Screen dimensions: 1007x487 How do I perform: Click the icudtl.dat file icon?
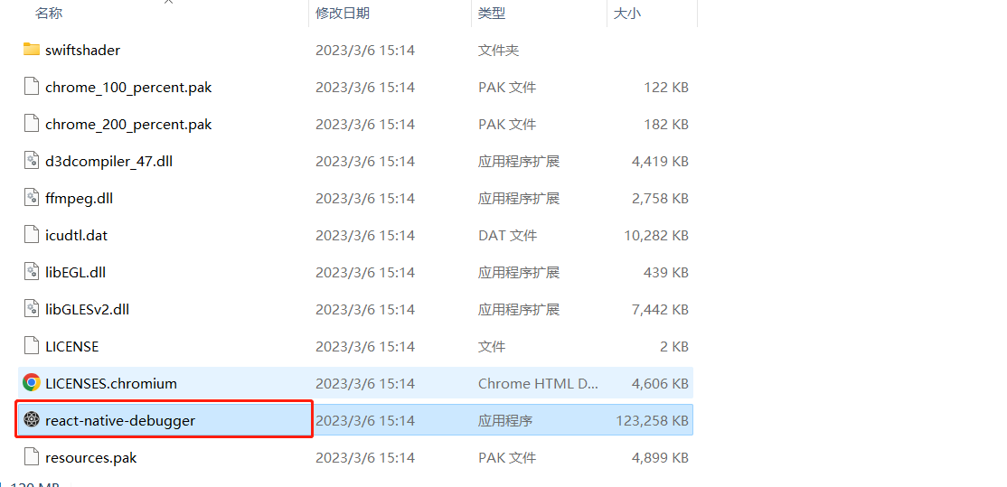coord(32,235)
